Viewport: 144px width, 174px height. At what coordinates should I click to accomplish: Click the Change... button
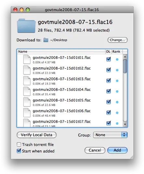tap(117, 40)
